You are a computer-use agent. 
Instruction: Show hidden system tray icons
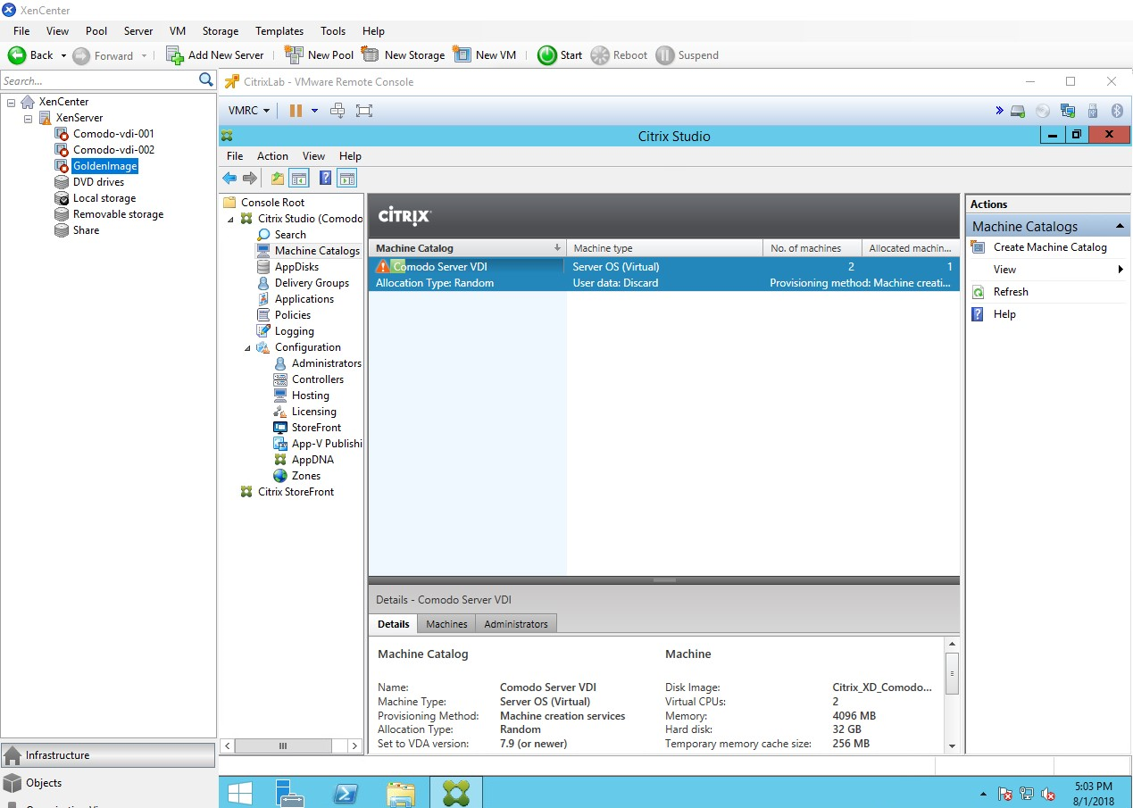point(983,794)
